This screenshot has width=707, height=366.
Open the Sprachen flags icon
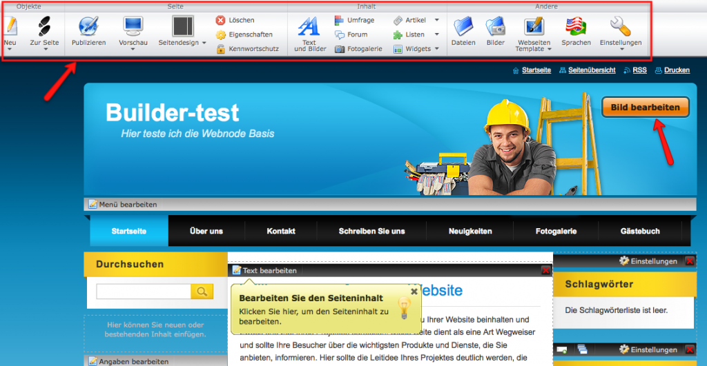[576, 26]
